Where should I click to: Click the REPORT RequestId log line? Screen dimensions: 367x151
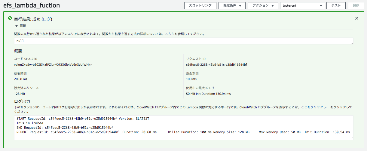click(183, 132)
